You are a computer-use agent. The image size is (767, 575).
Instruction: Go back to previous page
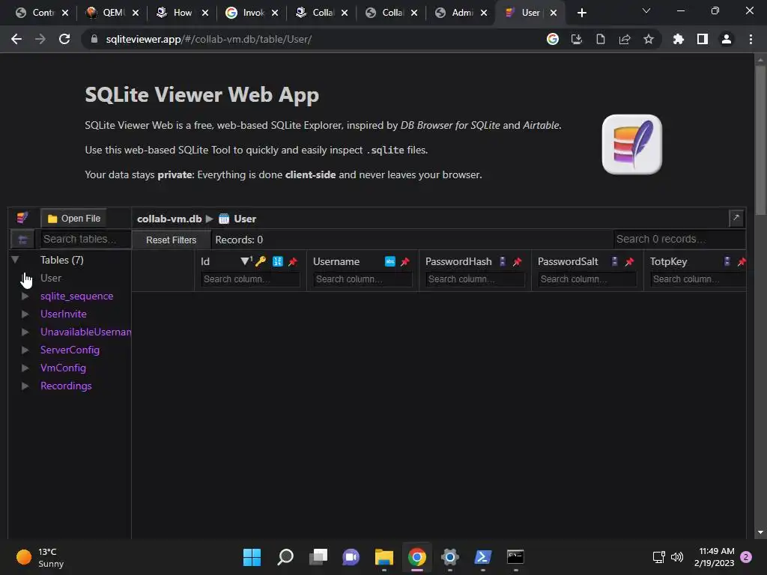16,39
